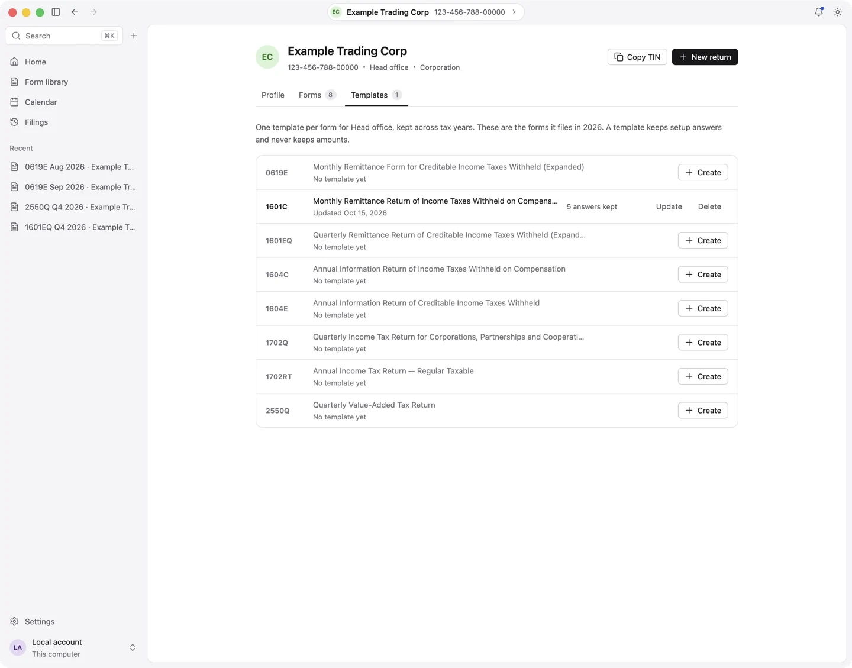Click the '1702Q' form code

277,343
